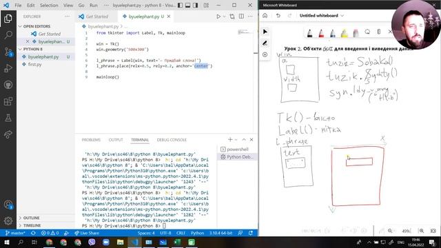Click the master branch status item
Screen dimensions: 441x248
(x=15, y=233)
